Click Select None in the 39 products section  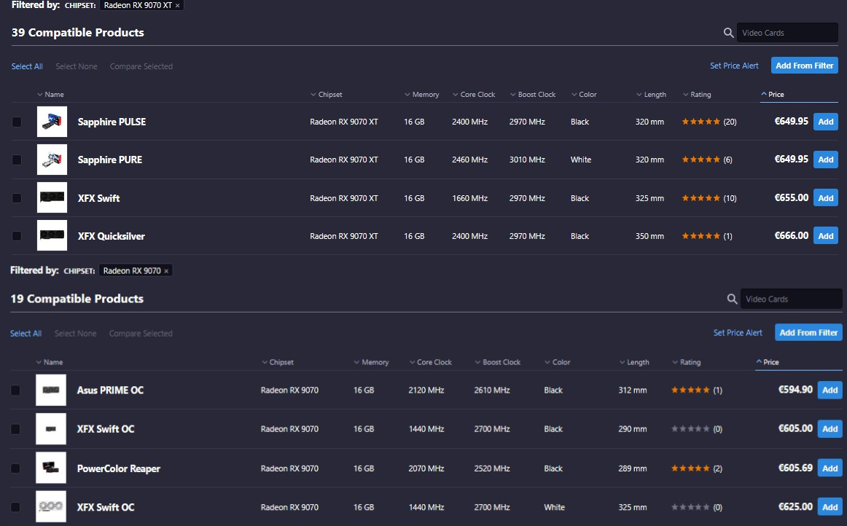point(76,66)
